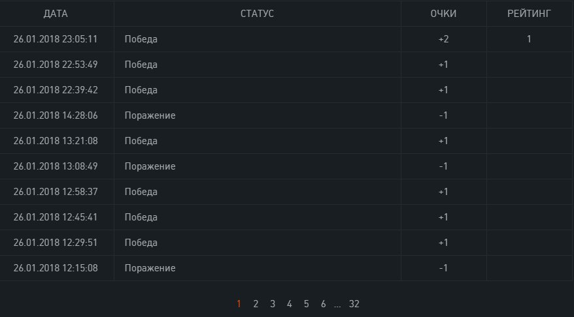
Task: Click the rating value 1 cell
Action: click(x=529, y=39)
